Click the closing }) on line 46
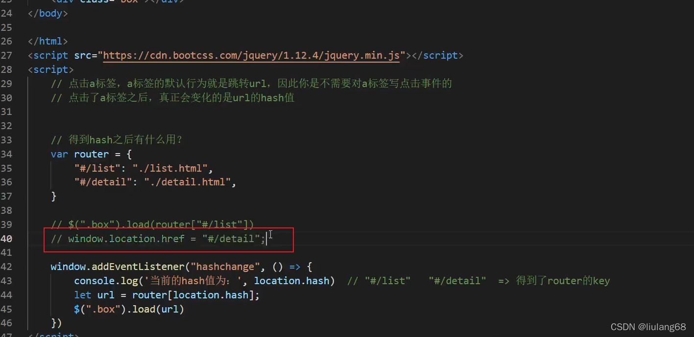The height and width of the screenshot is (337, 694). click(x=56, y=323)
